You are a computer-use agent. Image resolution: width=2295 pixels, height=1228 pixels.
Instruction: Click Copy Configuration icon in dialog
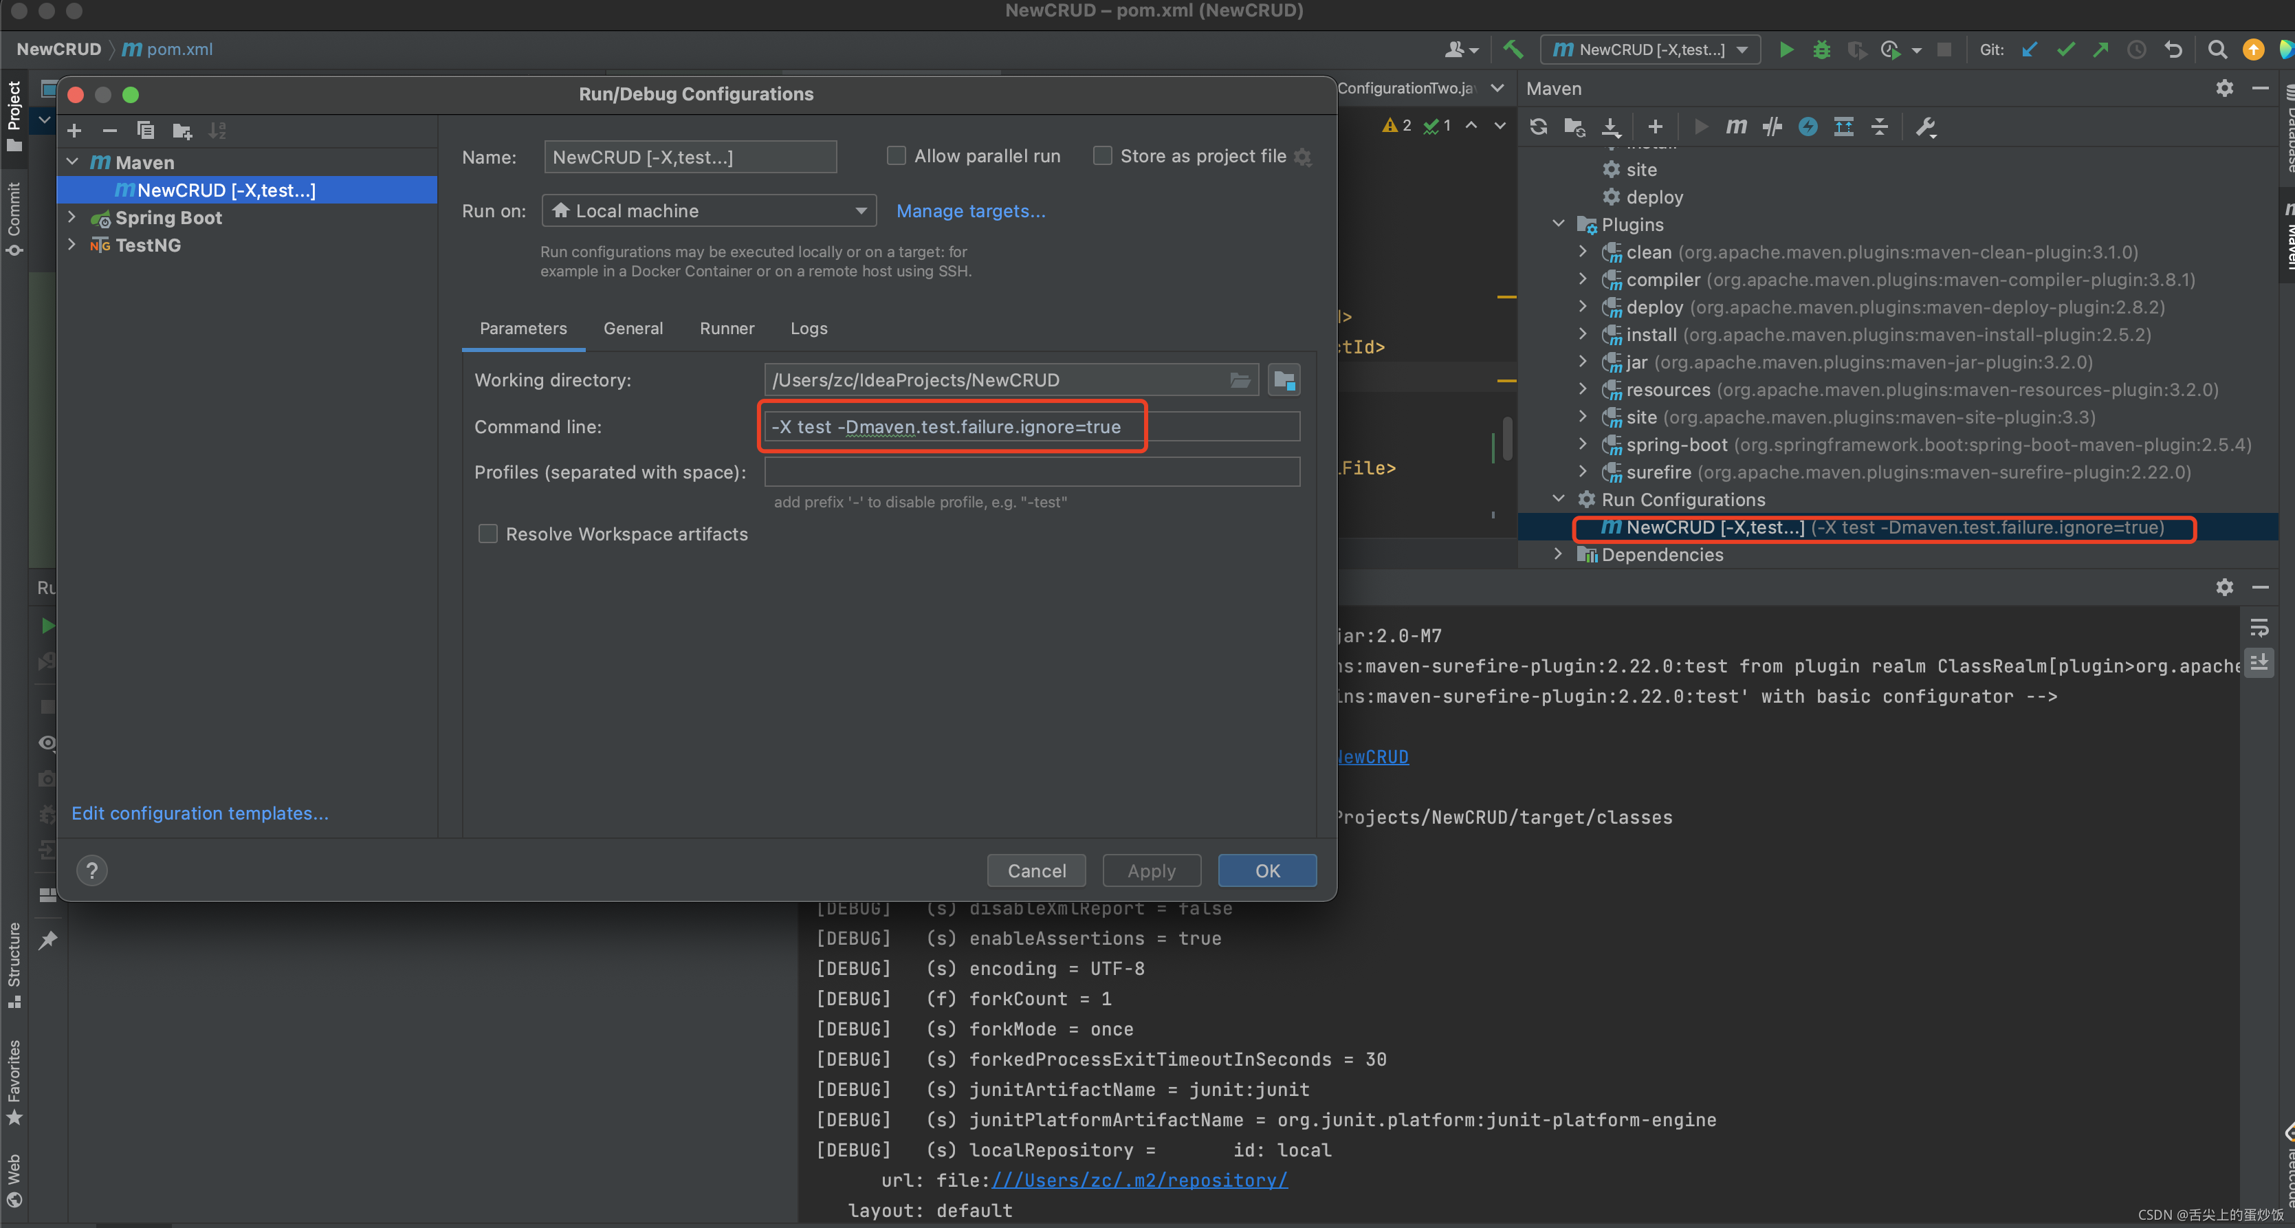[x=145, y=131]
